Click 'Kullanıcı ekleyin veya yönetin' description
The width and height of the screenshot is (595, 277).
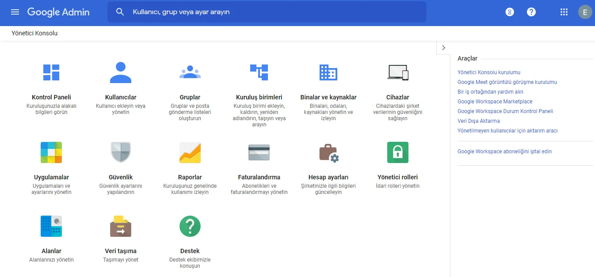tap(121, 109)
